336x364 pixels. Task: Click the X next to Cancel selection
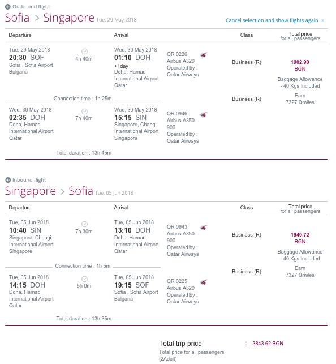click(322, 20)
